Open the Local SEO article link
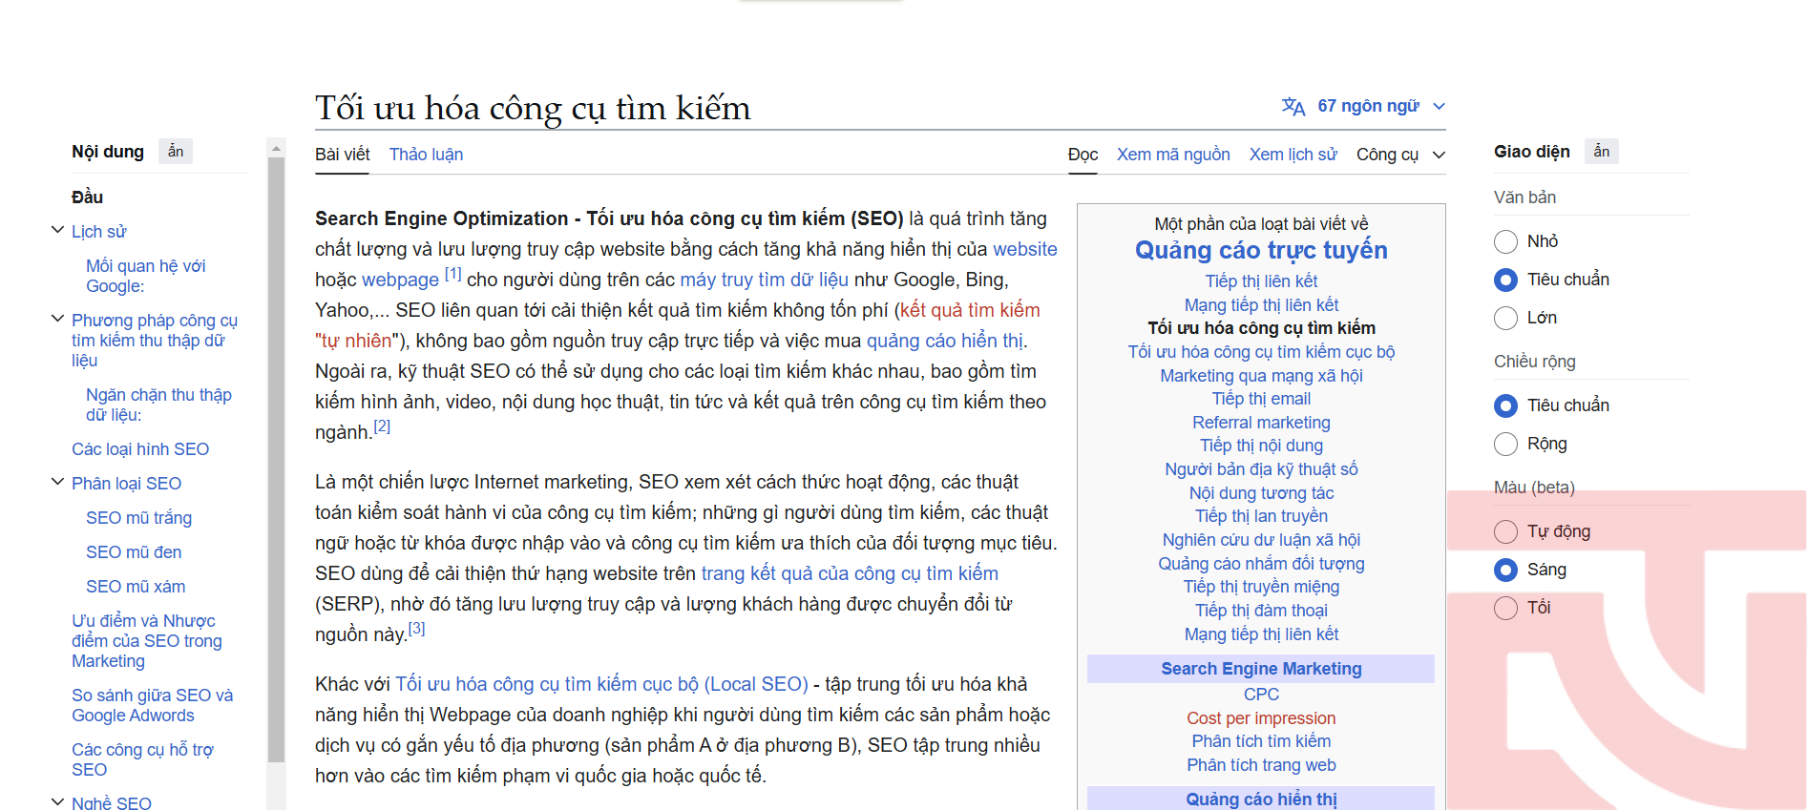Screen dimensions: 1808x810 [601, 684]
